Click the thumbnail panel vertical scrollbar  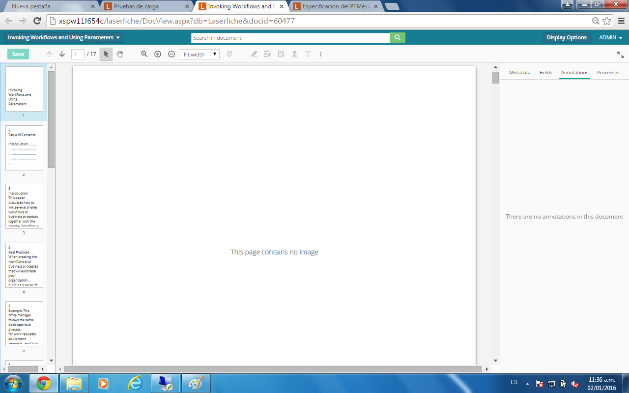tap(51, 119)
